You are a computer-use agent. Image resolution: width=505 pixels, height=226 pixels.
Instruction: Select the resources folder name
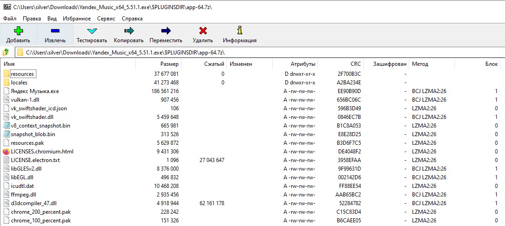(x=22, y=74)
